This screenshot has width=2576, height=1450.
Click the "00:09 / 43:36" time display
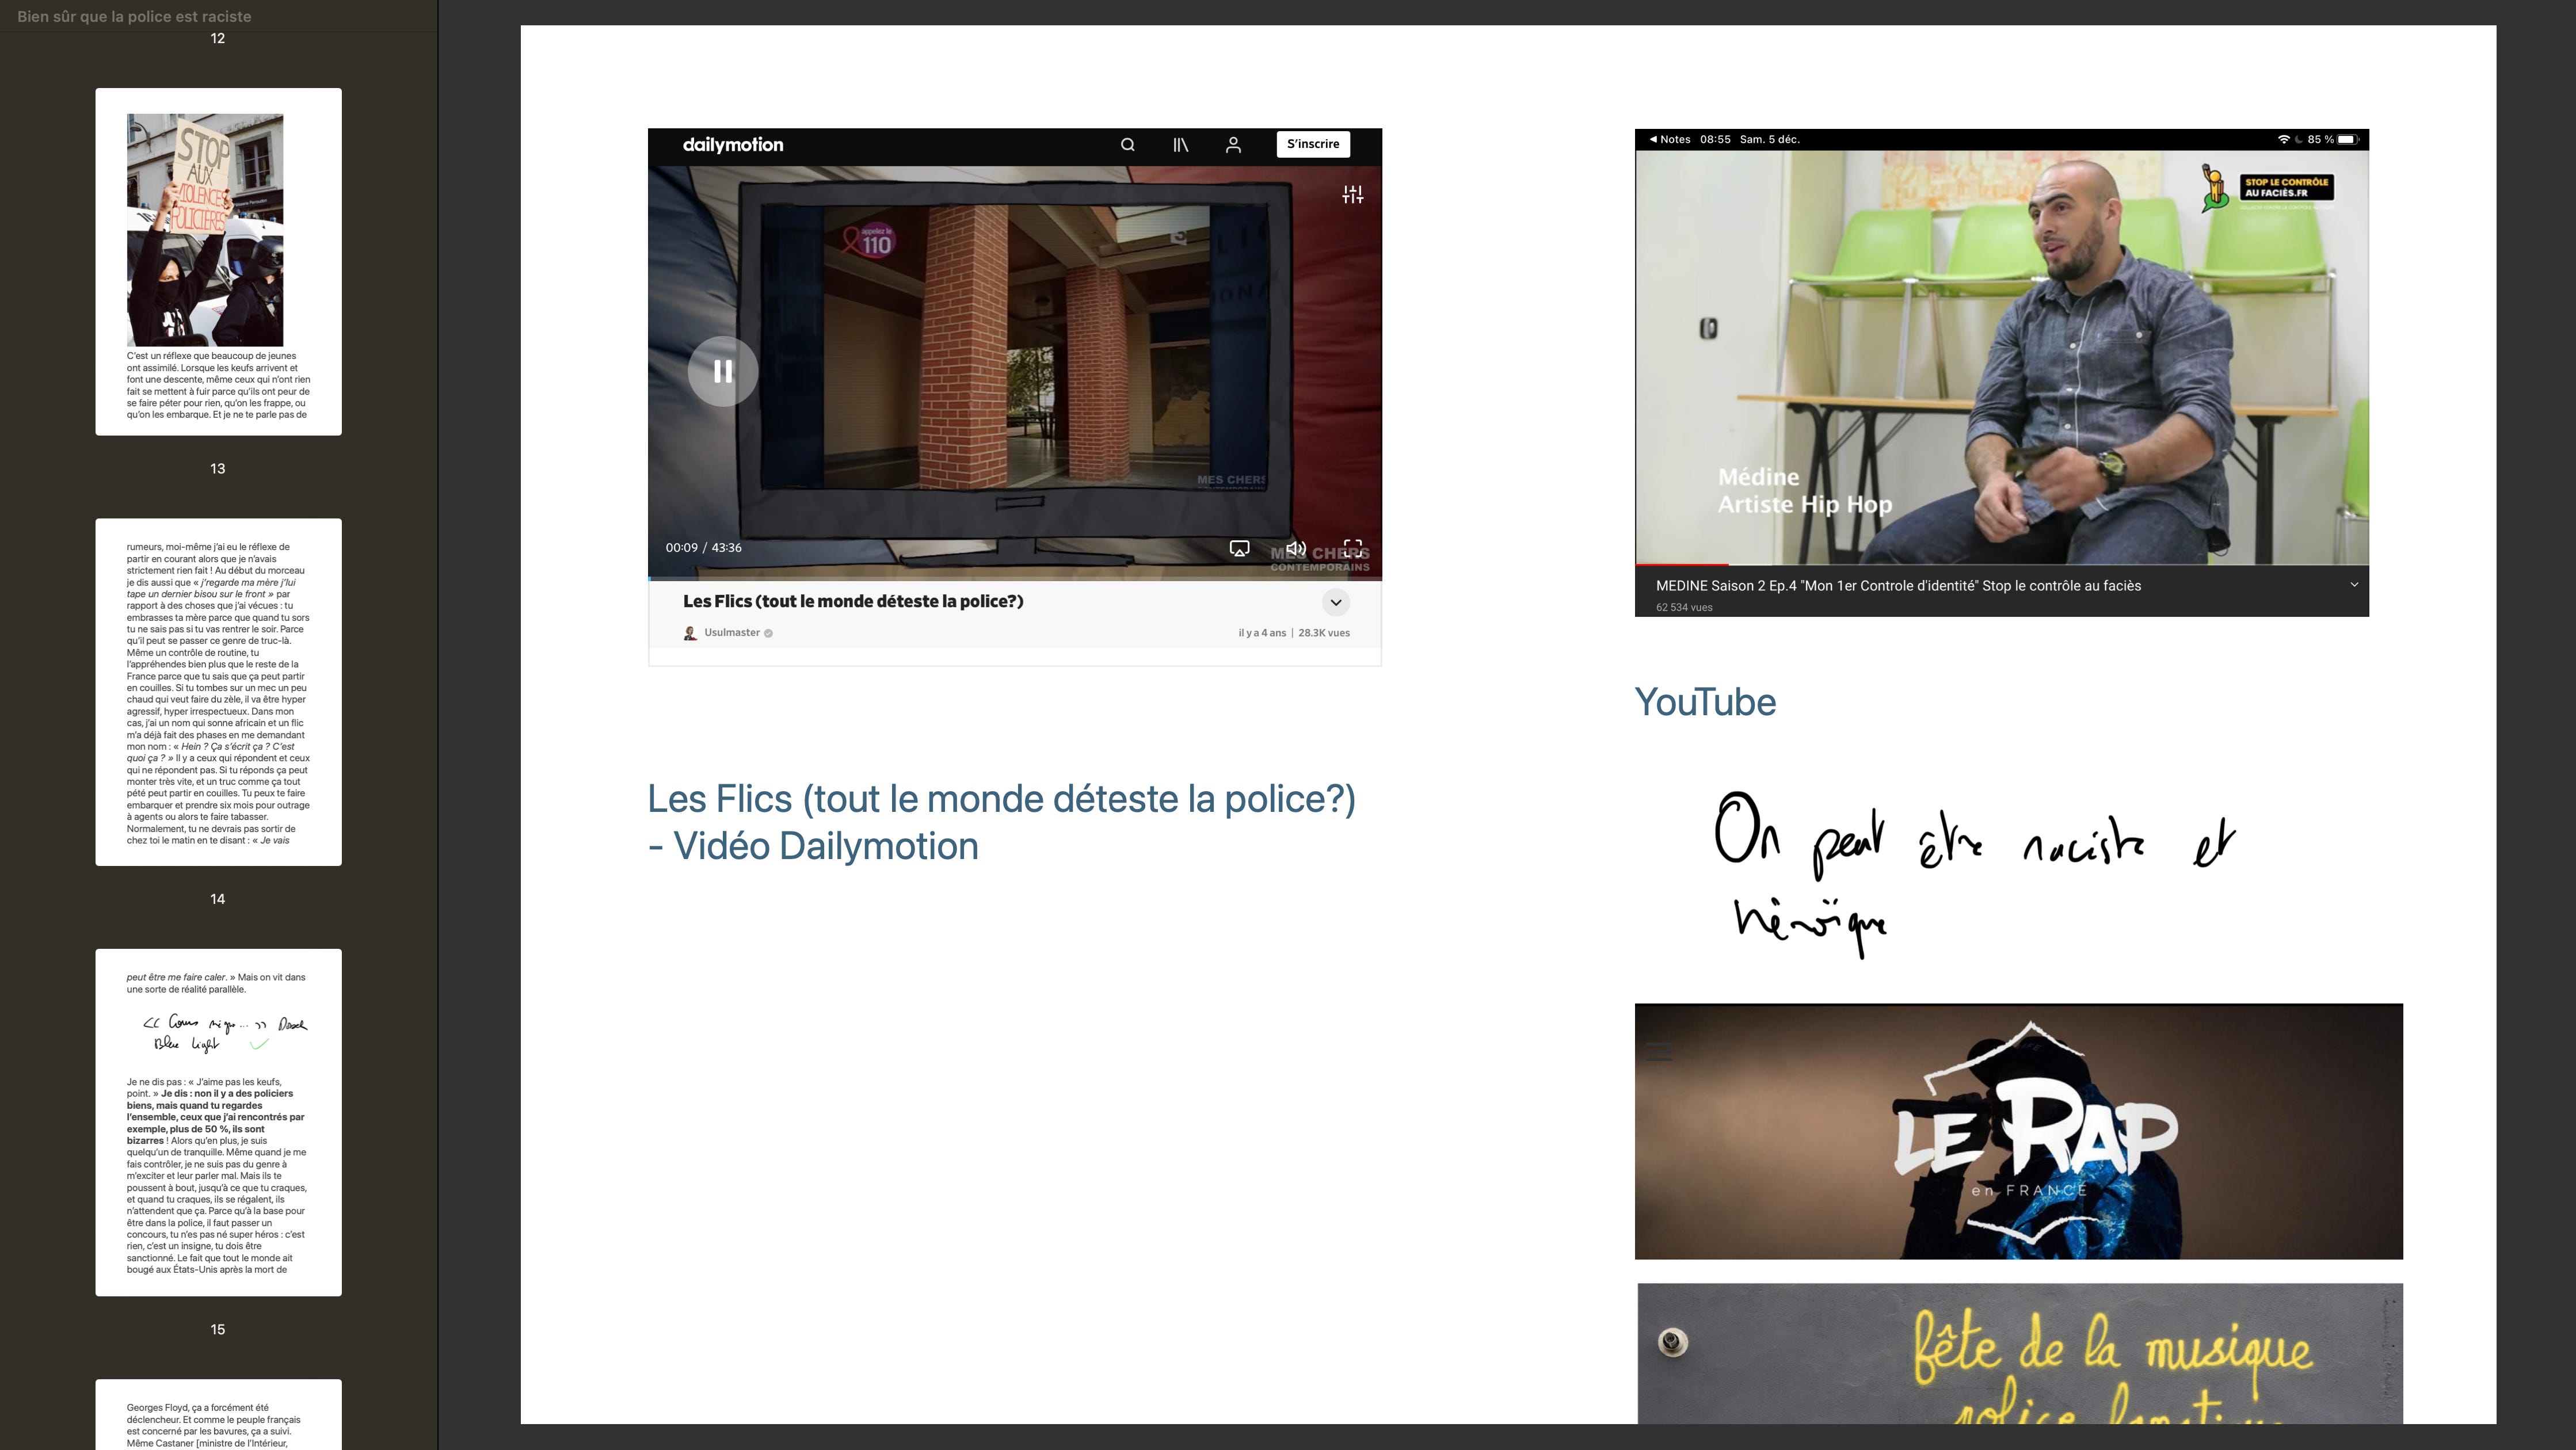(703, 548)
